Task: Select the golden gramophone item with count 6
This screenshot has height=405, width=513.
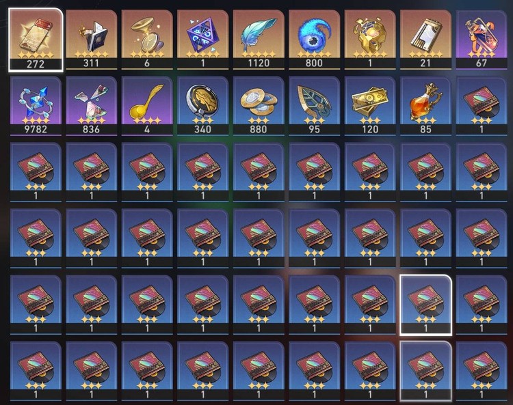Action: click(x=147, y=40)
